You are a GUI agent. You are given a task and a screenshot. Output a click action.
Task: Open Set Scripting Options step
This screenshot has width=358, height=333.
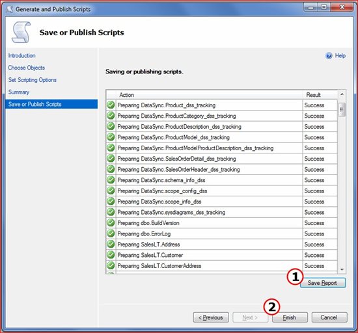[x=33, y=80]
